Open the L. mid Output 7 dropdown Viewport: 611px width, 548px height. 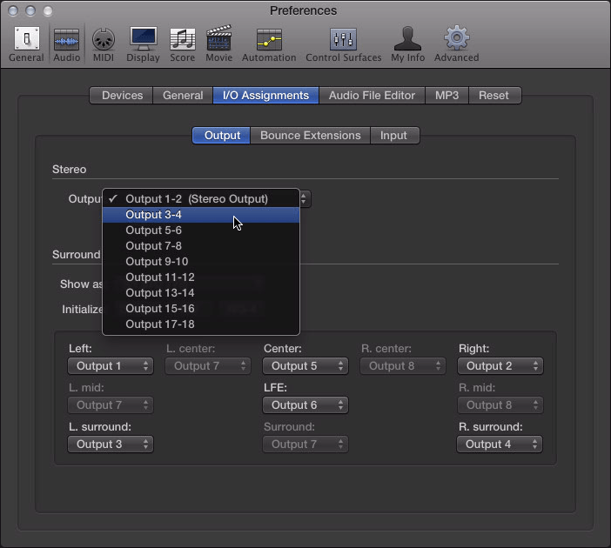coord(111,405)
